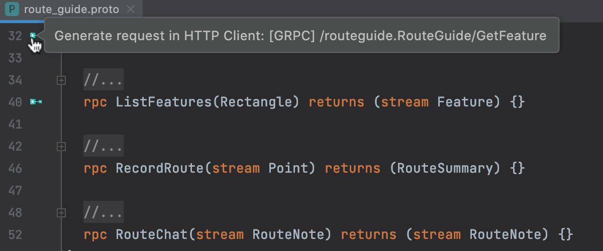Screen dimensions: 603x251
Task: Click the folded //... placeholder above RouteChat
Action: 104,213
